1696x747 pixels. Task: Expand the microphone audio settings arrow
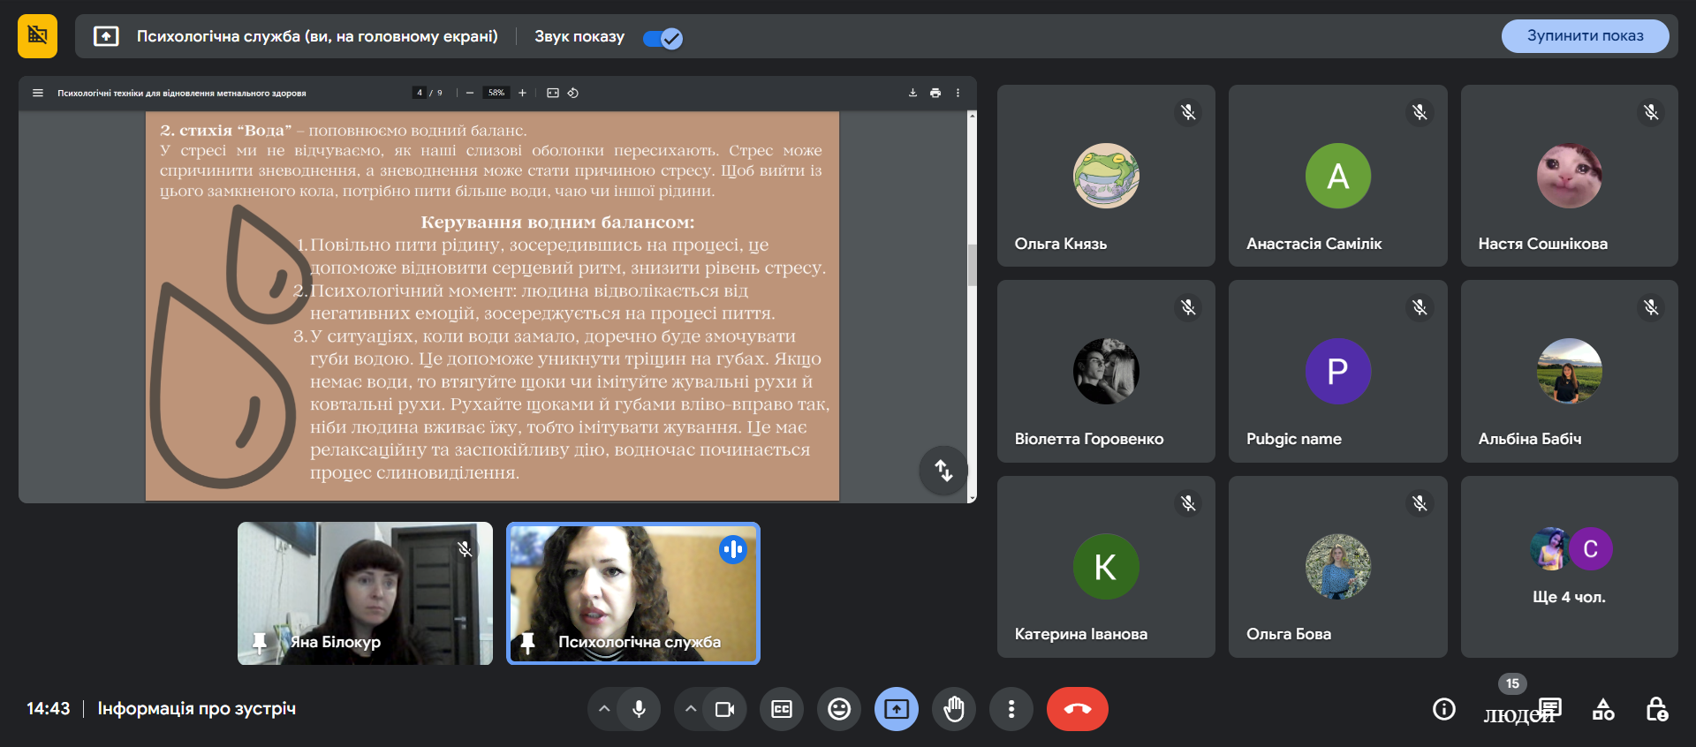(x=604, y=709)
